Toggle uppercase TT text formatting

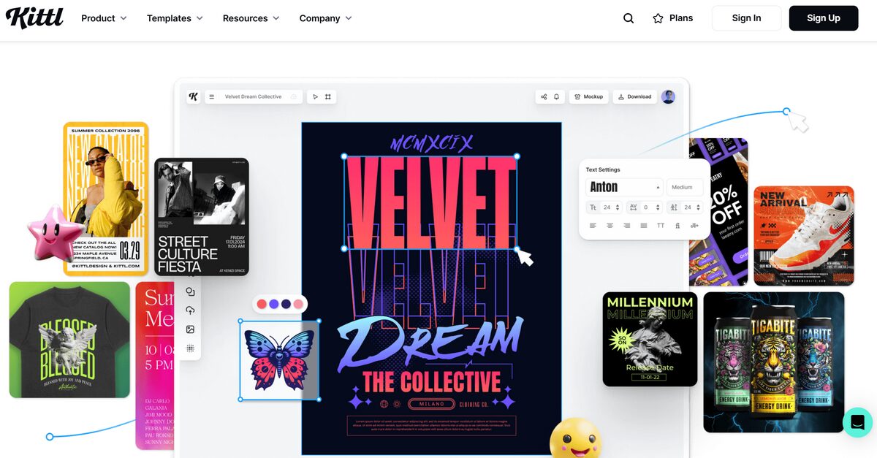(x=661, y=226)
